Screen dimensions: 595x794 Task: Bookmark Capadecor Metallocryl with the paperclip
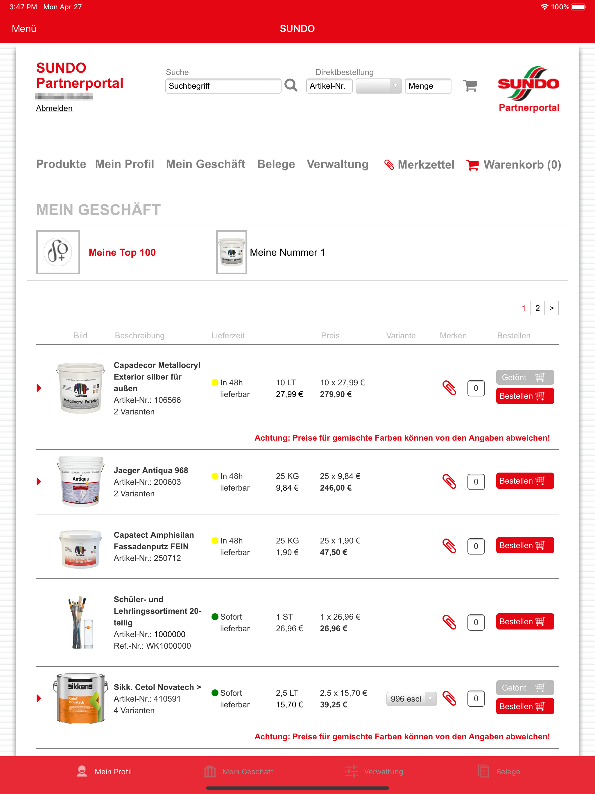(449, 388)
